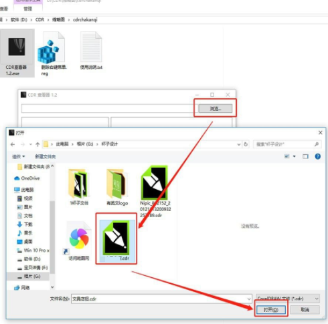Image resolution: width=328 pixels, height=324 pixels.
Task: Select OneDrive in the navigation tree
Action: coord(27,178)
